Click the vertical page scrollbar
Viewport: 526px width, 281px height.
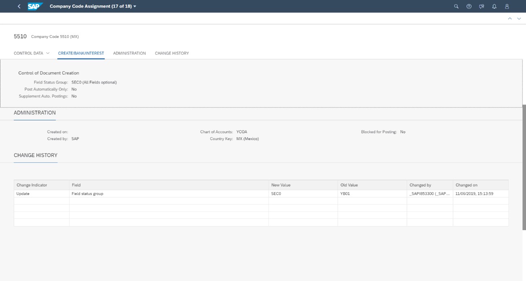click(x=524, y=166)
